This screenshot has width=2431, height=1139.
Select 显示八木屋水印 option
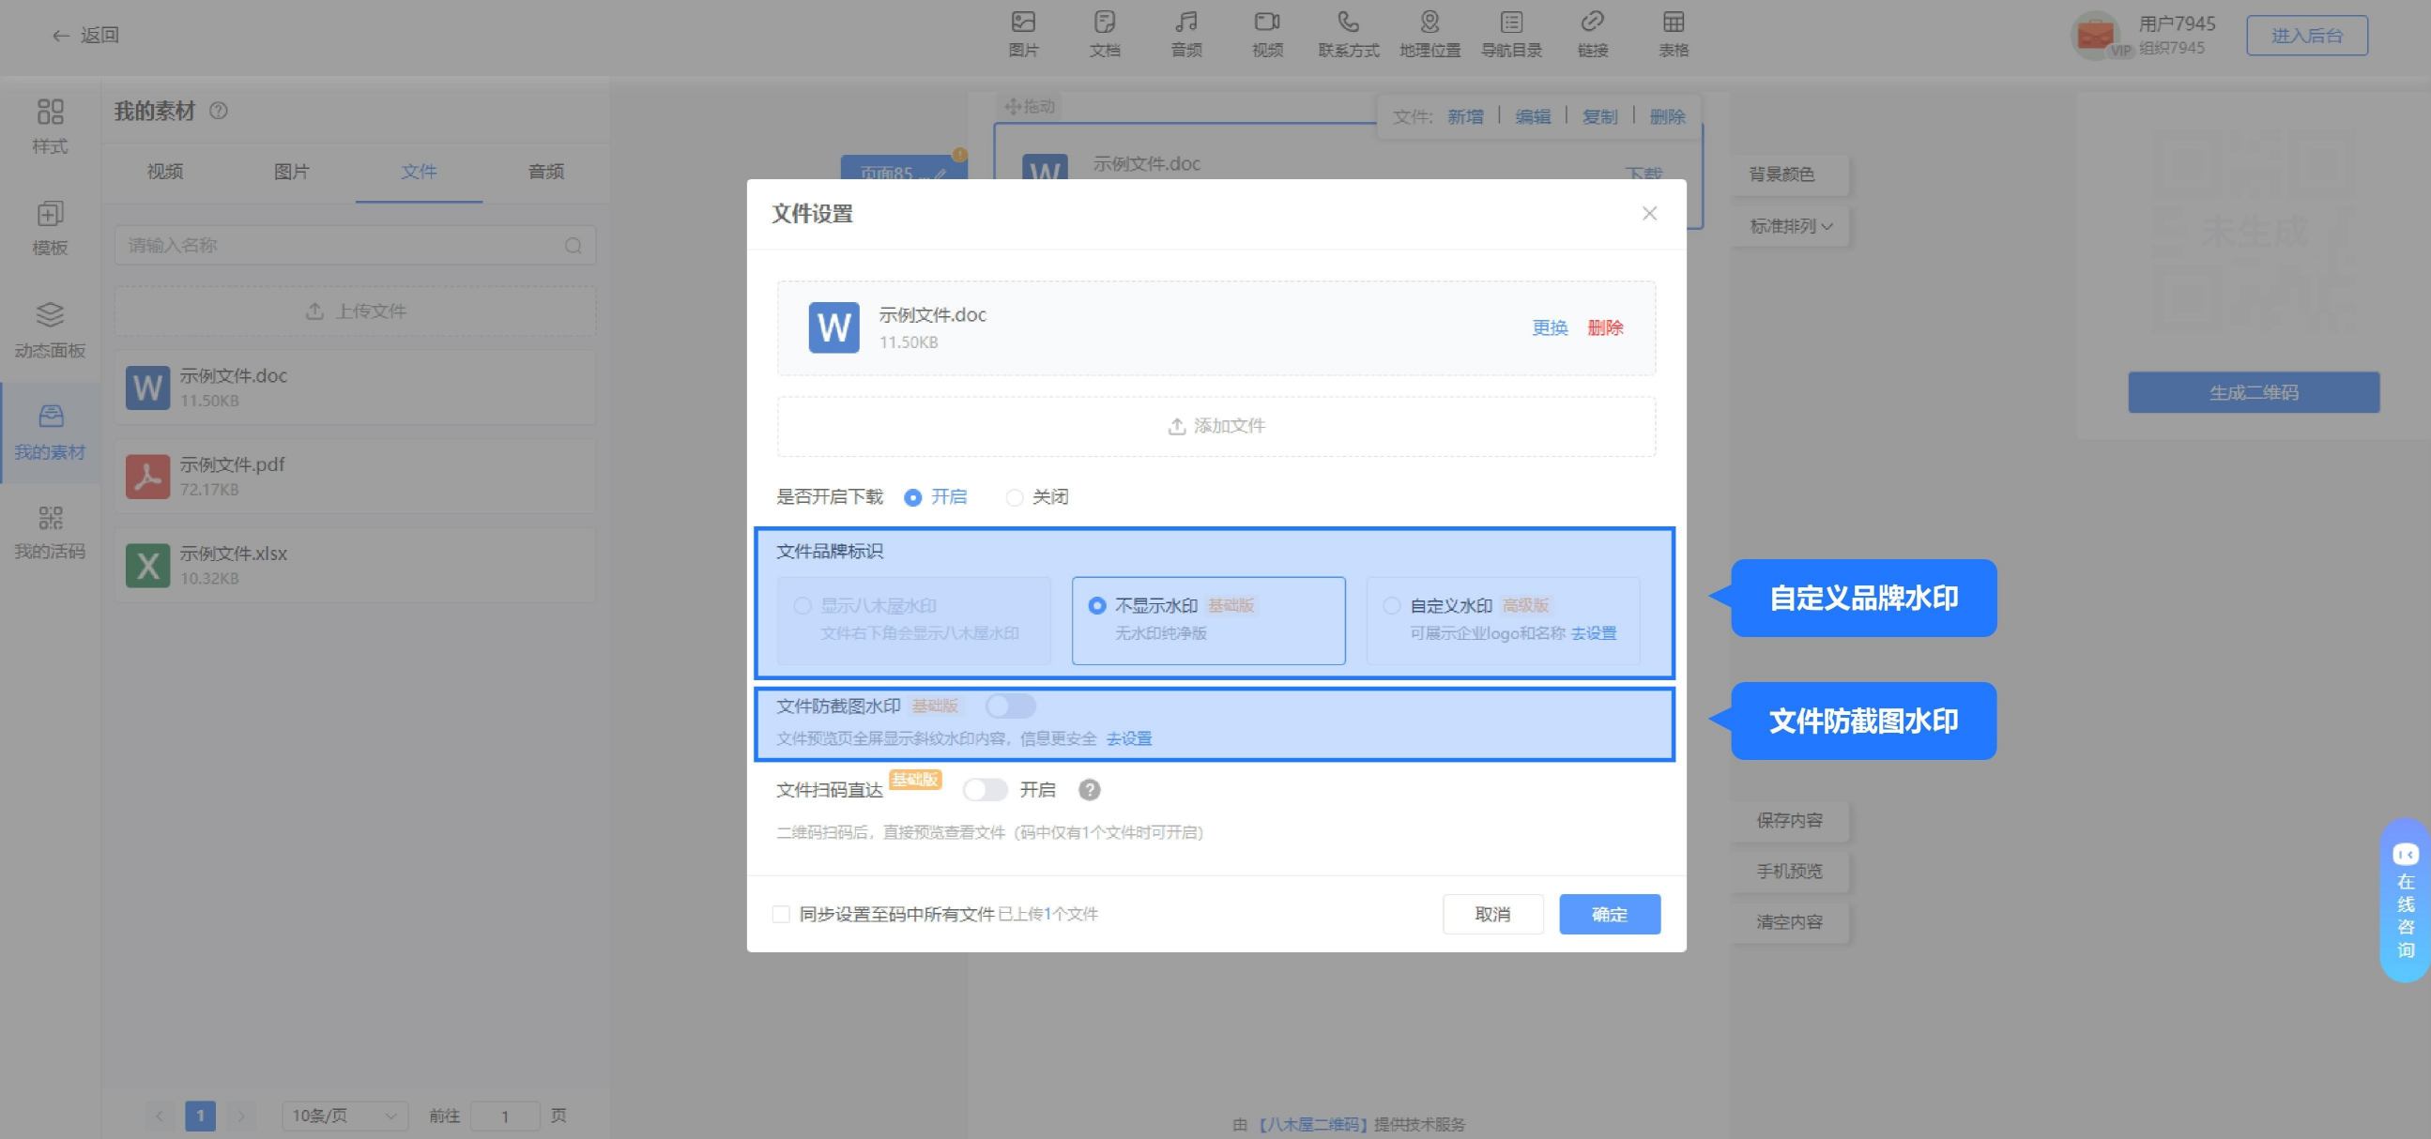pos(913,620)
